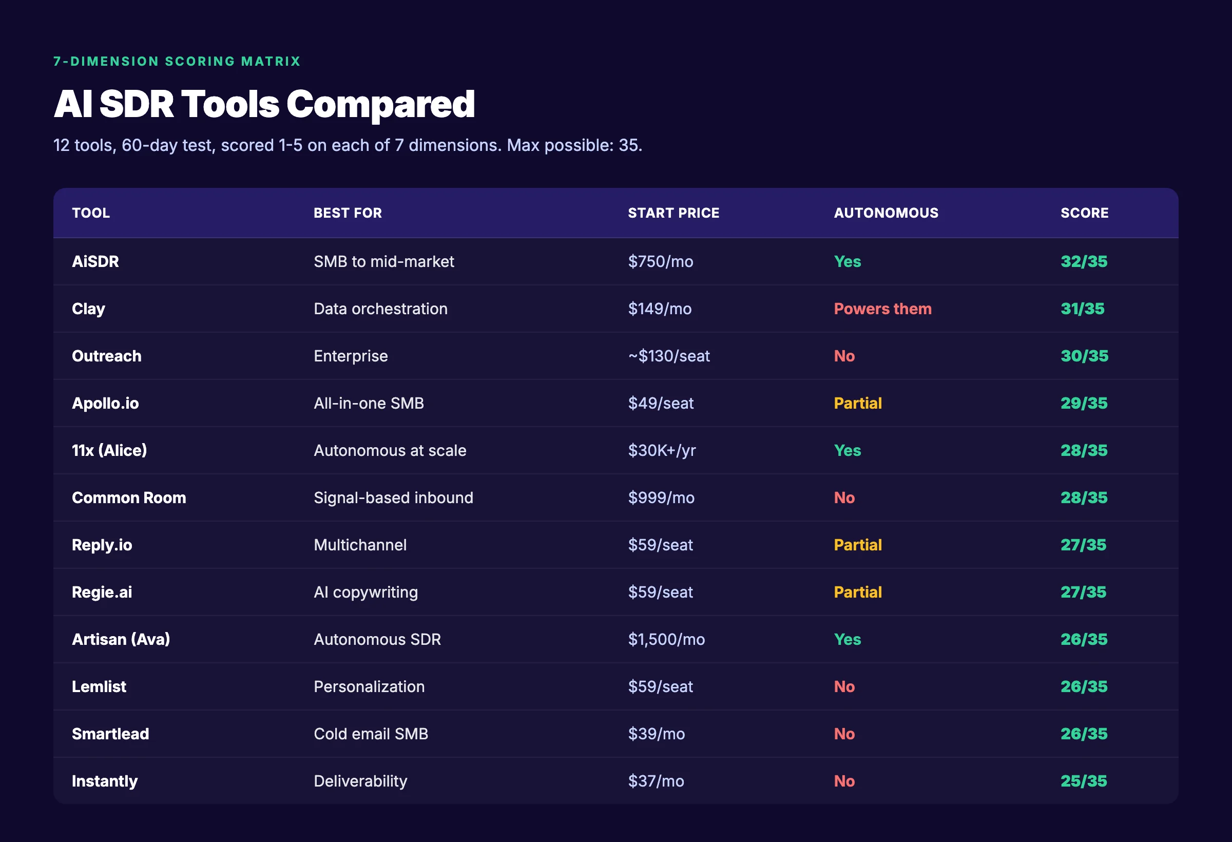Click the 'Powers them' autonomous value
1232x842 pixels.
[x=882, y=309]
